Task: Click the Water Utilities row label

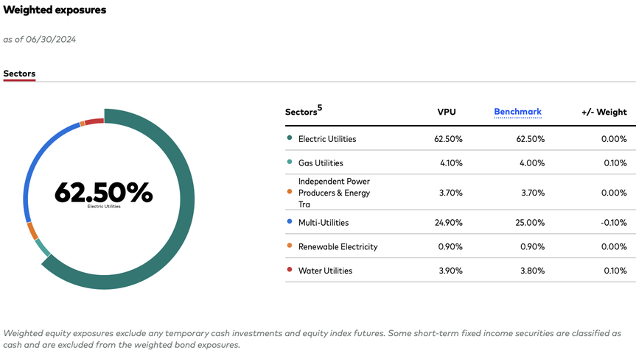Action: (x=325, y=271)
